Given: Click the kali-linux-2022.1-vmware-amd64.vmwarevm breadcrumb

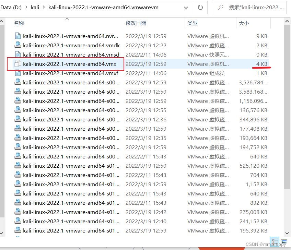Looking at the screenshot, I should (x=103, y=8).
